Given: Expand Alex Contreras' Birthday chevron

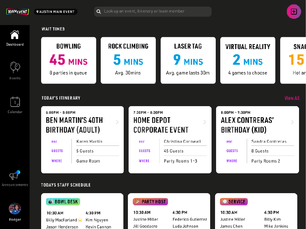Looking at the screenshot, I should (x=292, y=122).
